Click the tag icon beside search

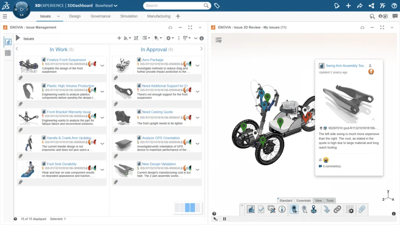(217, 5)
